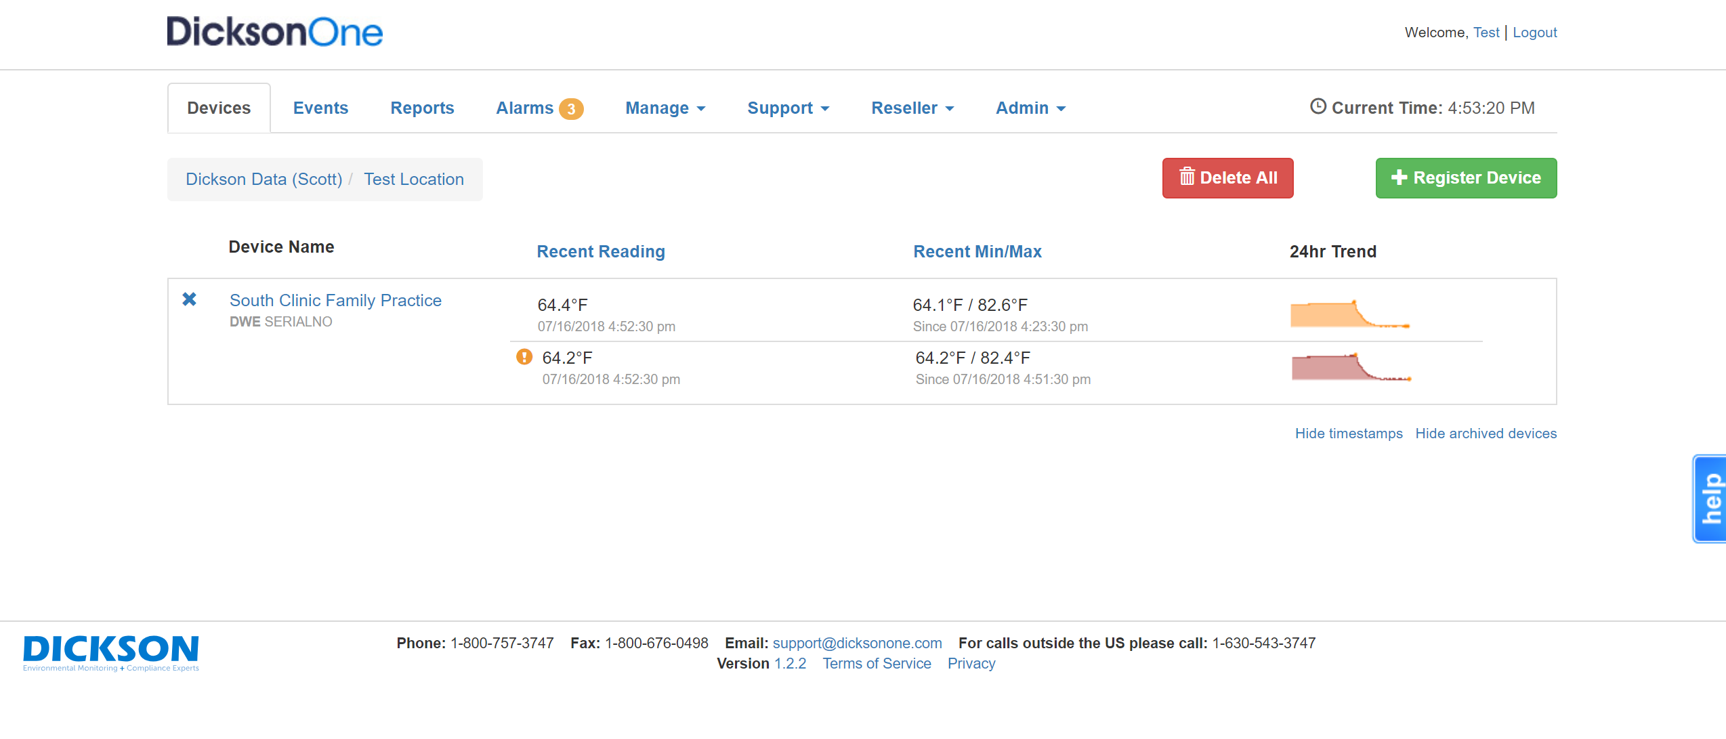The height and width of the screenshot is (739, 1726).
Task: Click the clock icon by Current Time
Action: (x=1318, y=107)
